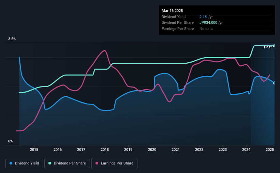
Task: Click the 3.5% y-axis label
Action: 12,39
